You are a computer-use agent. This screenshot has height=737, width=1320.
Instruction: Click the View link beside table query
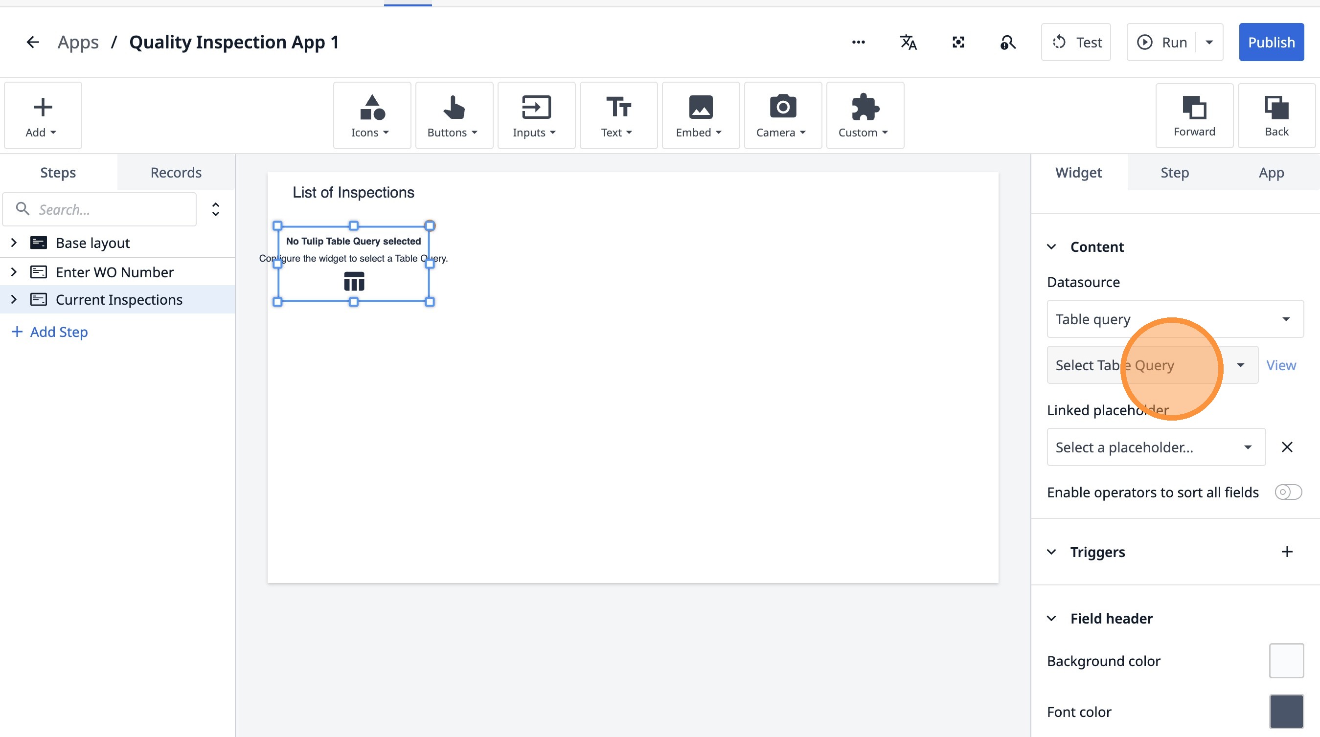(1280, 365)
